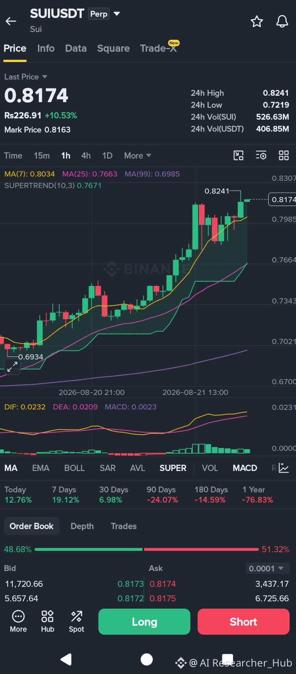Viewport: 296px width, 674px height.
Task: Tap the Today 12.76% performance
Action: click(x=18, y=494)
